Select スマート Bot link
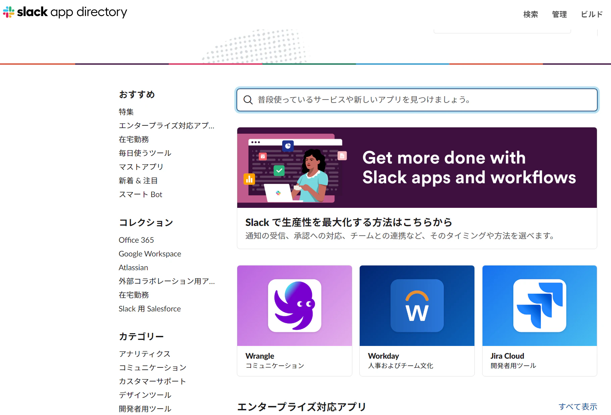Screen dimensions: 611x415 pyautogui.click(x=140, y=194)
